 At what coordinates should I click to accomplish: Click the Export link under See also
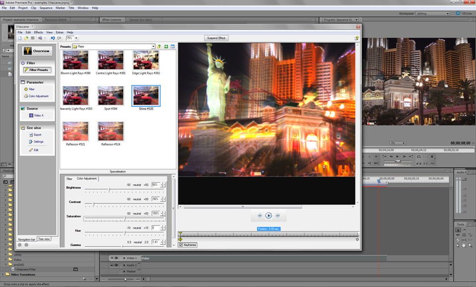point(37,135)
